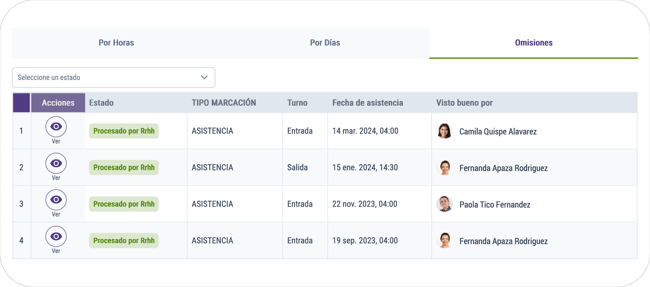Click the chevron arrow of the estado selector
650x287 pixels.
(204, 77)
